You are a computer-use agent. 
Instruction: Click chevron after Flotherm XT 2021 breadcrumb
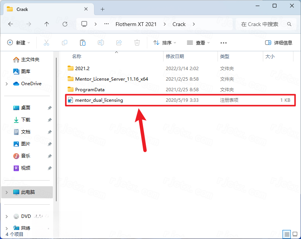pyautogui.click(x=165, y=24)
